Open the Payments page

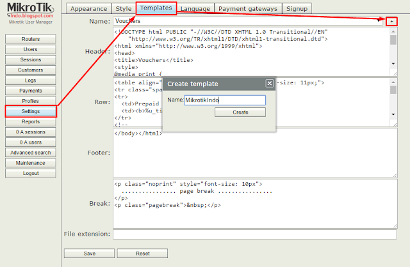point(31,91)
